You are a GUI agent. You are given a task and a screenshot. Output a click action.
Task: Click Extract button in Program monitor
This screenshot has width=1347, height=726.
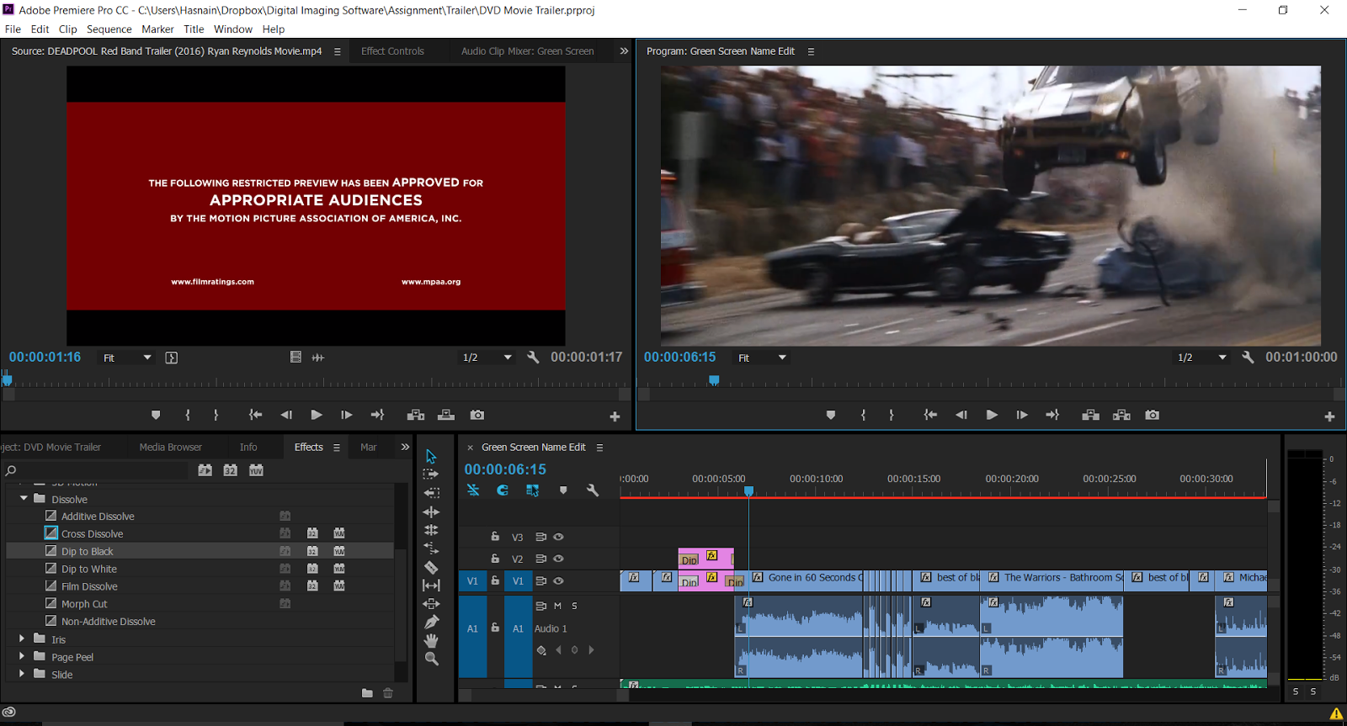[x=1121, y=415]
